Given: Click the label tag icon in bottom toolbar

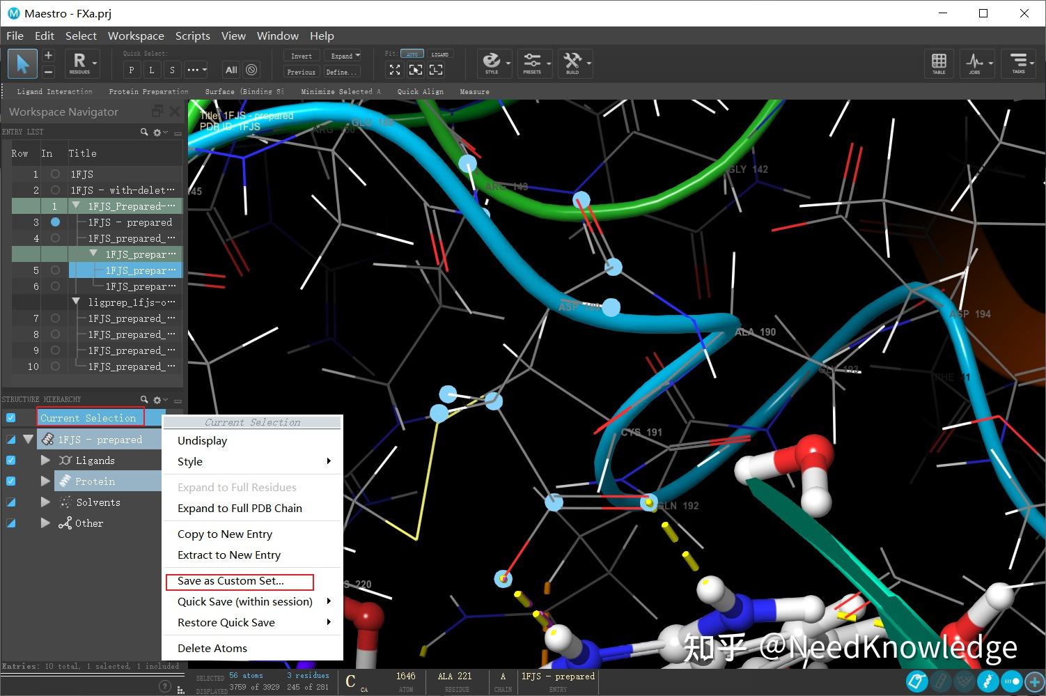Looking at the screenshot, I should (916, 681).
